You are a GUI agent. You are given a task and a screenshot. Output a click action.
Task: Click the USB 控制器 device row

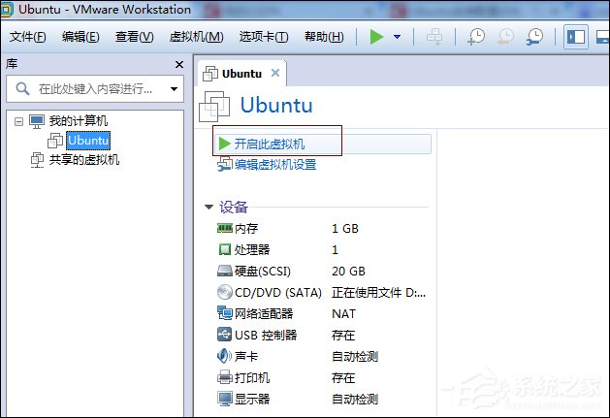coord(321,336)
